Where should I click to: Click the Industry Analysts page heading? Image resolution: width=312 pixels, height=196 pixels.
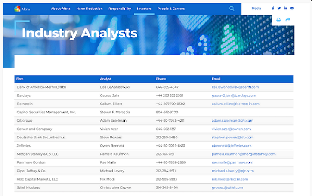coord(80,33)
